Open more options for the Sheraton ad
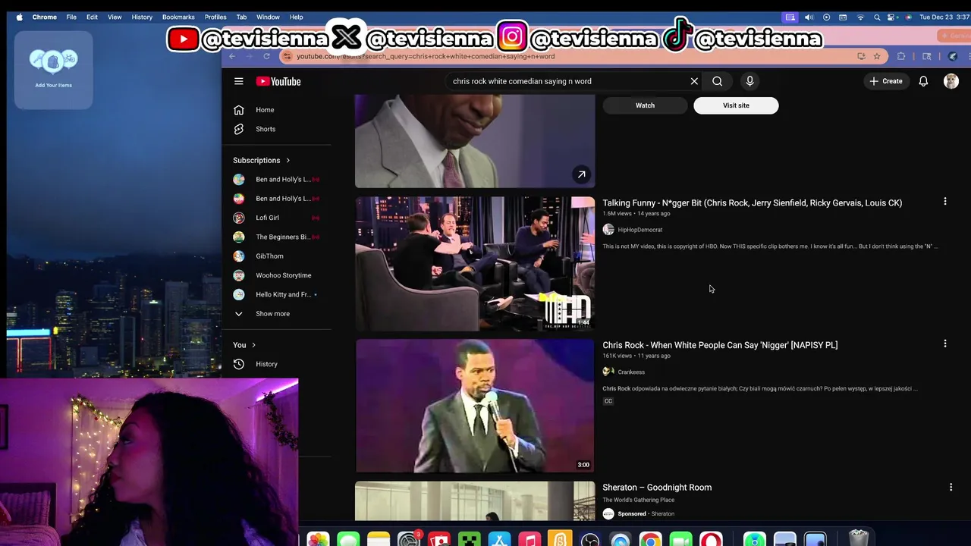The image size is (971, 546). 951,488
